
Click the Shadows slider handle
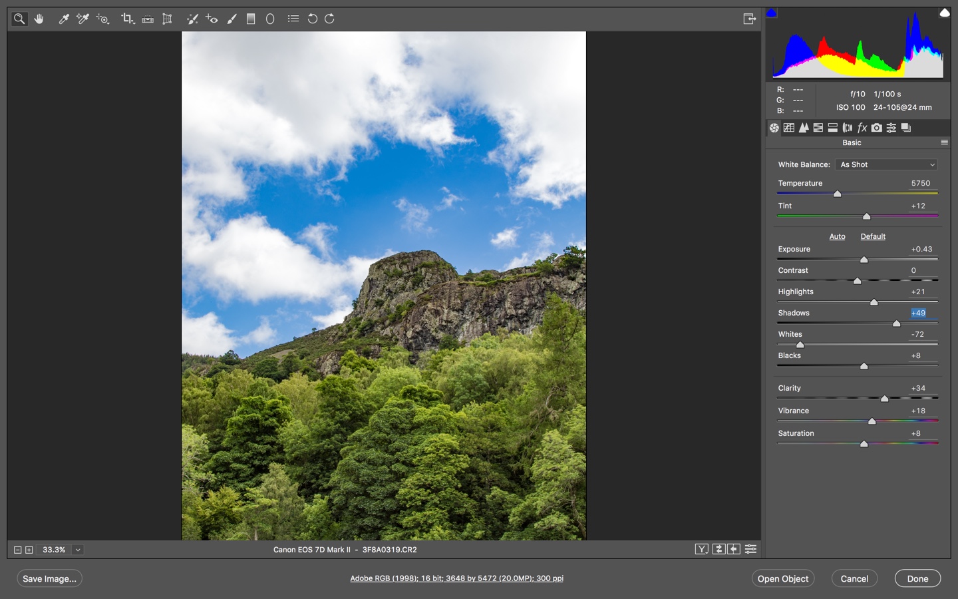(896, 323)
